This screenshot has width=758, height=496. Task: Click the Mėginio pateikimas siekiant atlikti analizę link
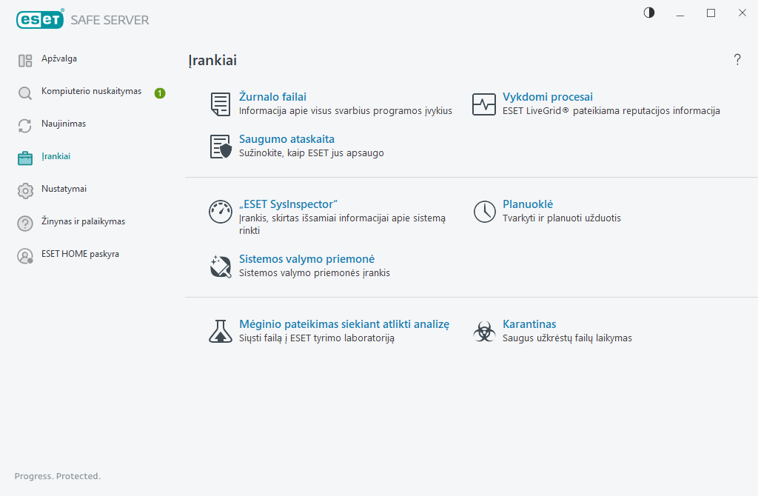[344, 324]
